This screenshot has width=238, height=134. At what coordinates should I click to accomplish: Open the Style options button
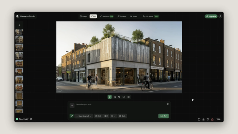[x=122, y=116]
